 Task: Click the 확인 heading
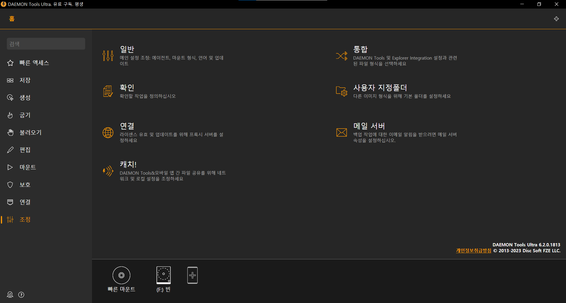[127, 88]
